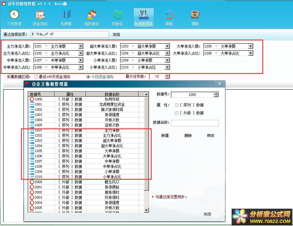Click the 新建 button
The image size is (293, 226).
165,136
